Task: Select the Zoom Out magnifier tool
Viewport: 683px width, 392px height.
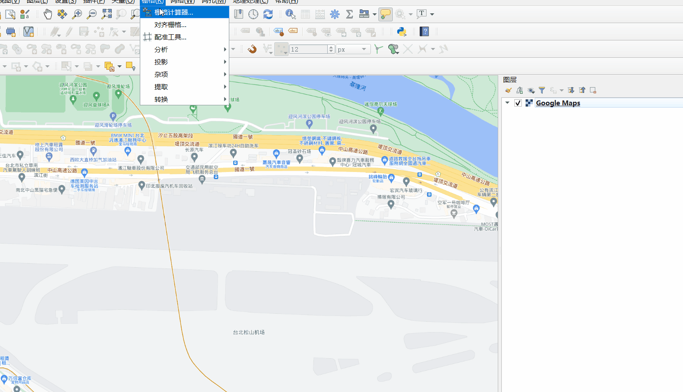Action: 92,14
